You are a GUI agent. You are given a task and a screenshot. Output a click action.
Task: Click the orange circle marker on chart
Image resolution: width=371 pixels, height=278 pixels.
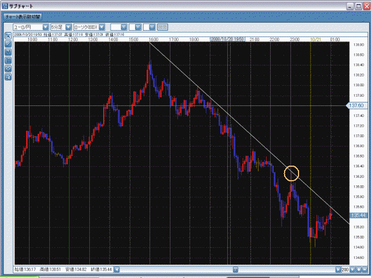tap(292, 173)
